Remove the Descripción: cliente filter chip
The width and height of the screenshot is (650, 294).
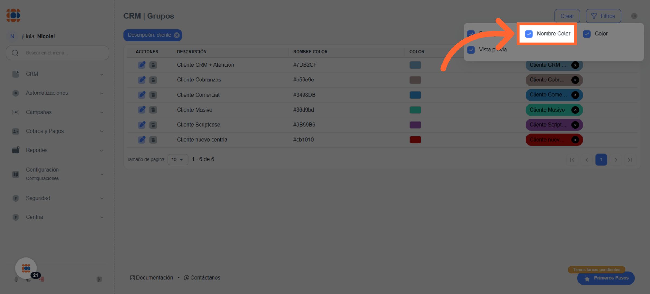pos(177,35)
